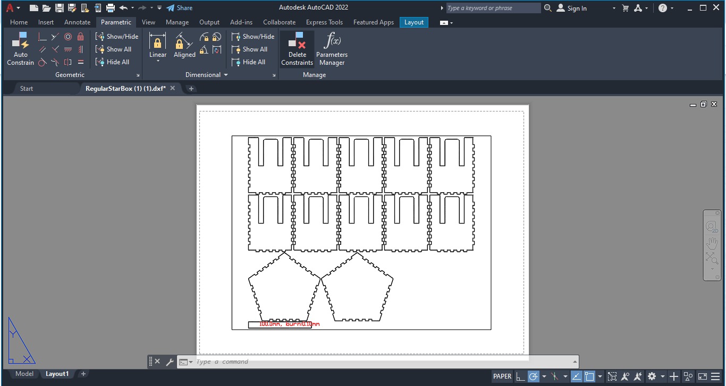Switch to the Annotate ribbon tab
Viewport: 726px width, 386px height.
[77, 22]
